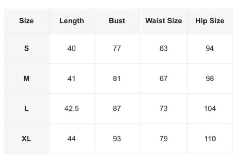Click the L waist value 73
Screen dimensions: 238x160
click(x=164, y=109)
